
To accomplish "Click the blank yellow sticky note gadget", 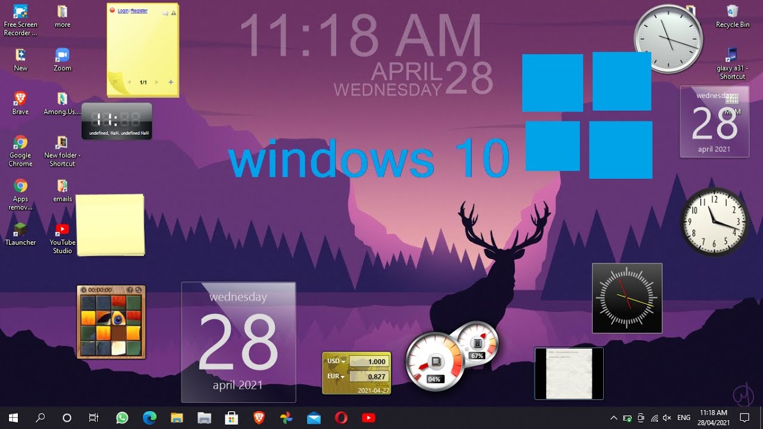I will click(x=110, y=225).
